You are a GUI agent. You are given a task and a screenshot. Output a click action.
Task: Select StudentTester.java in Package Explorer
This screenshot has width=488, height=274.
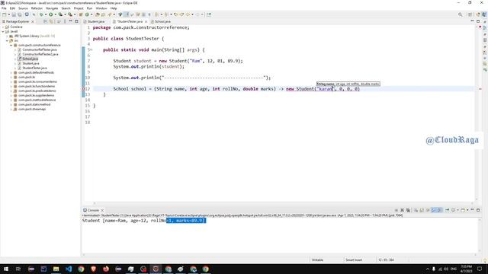coord(34,68)
